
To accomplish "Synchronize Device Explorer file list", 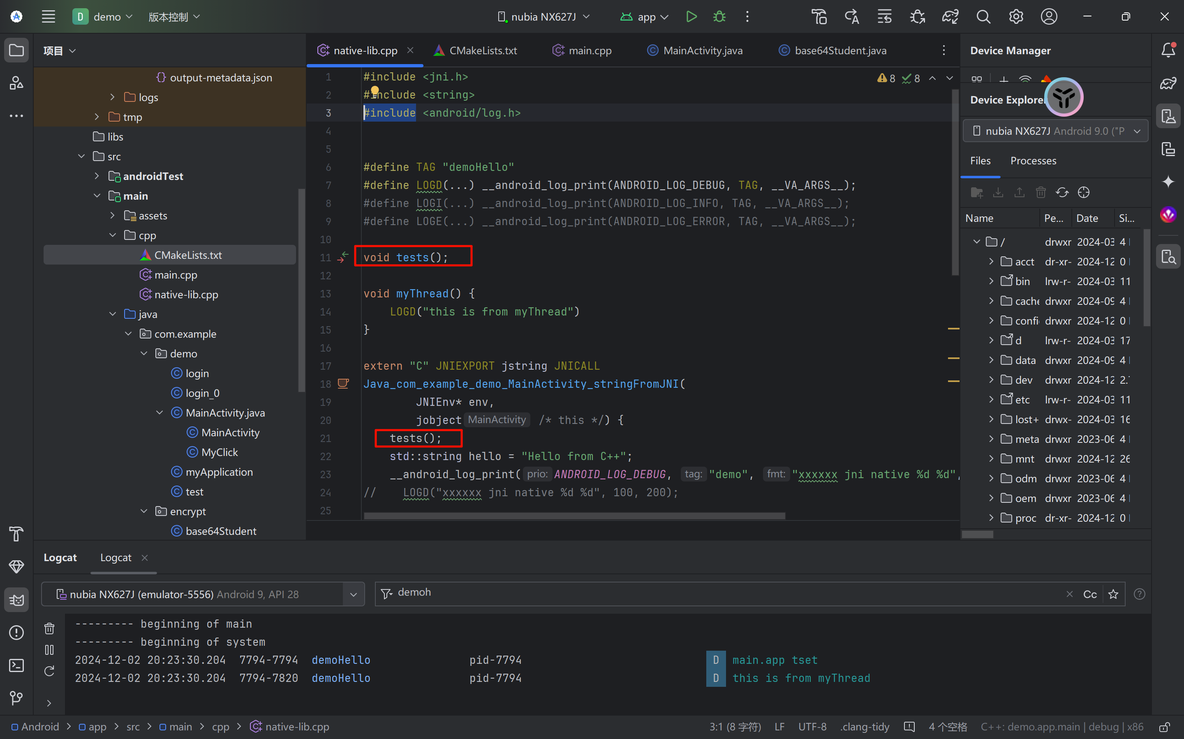I will click(1062, 193).
